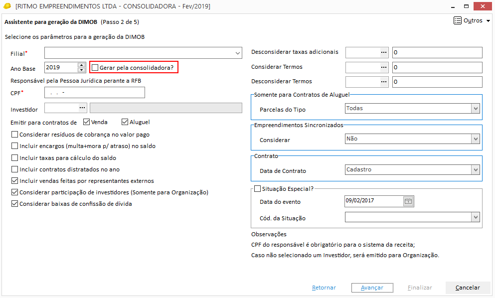Click into the CPF input field
This screenshot has height=298, width=495.
(x=95, y=93)
